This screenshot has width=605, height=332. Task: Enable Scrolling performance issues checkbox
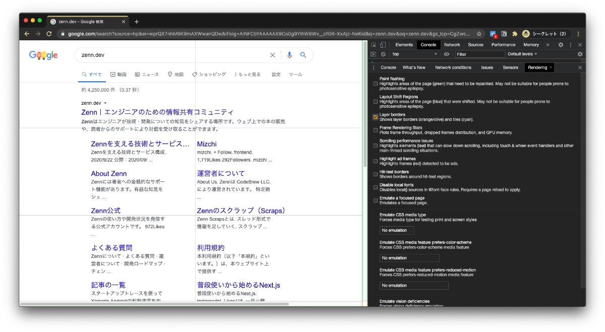376,146
